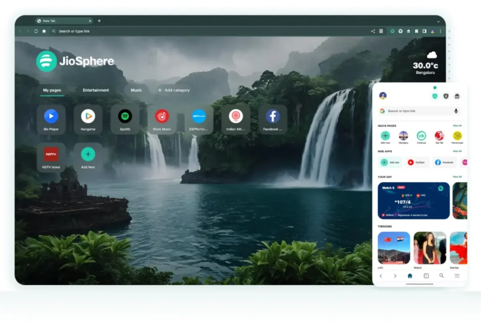Open the three-dot browser menu
481x321 pixels.
pyautogui.click(x=440, y=31)
